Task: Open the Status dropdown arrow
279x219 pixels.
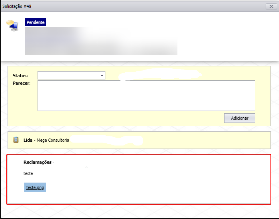Action: coord(102,75)
